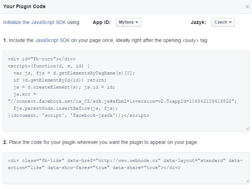Open the Initialize the JavaScript SDK link

click(35, 22)
